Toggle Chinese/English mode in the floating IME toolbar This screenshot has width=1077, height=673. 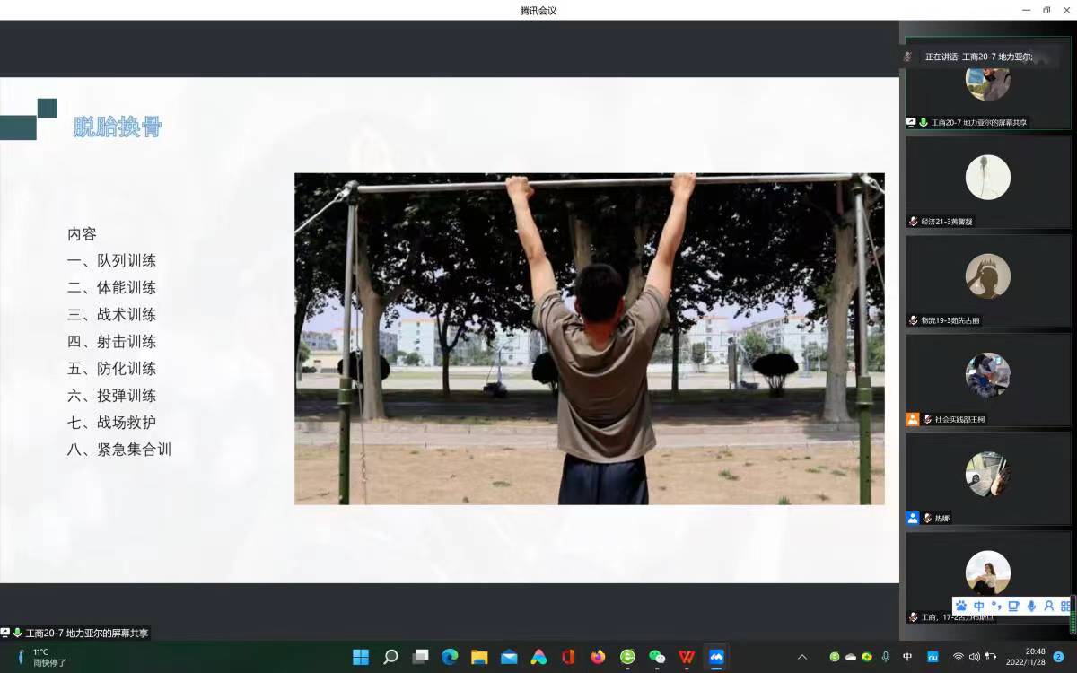coord(979,607)
